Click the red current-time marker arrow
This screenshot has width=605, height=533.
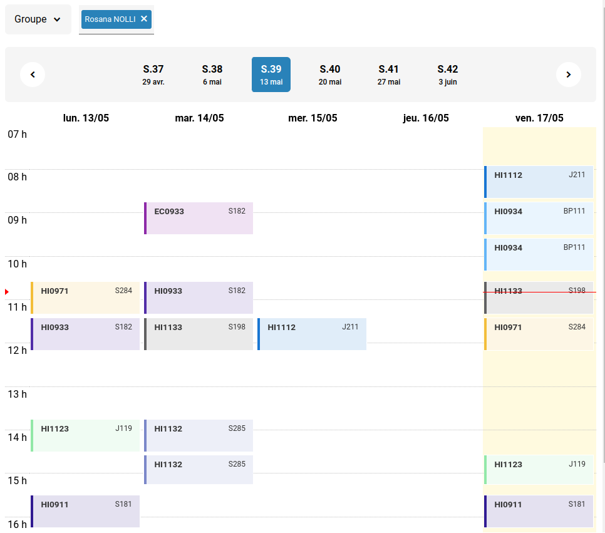7,292
